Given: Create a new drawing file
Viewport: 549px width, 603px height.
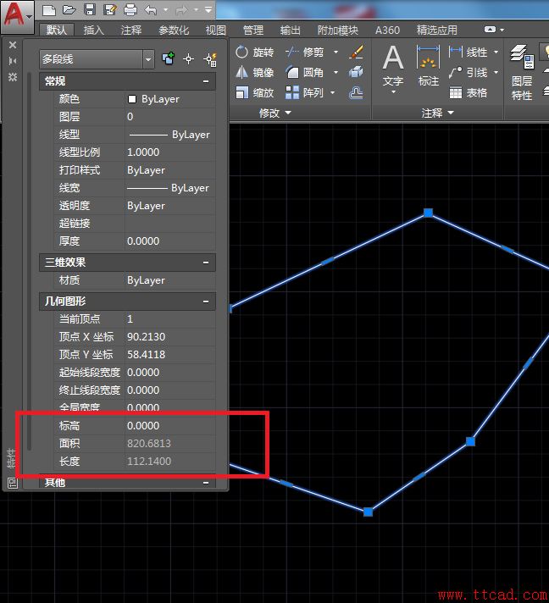Looking at the screenshot, I should click(49, 10).
